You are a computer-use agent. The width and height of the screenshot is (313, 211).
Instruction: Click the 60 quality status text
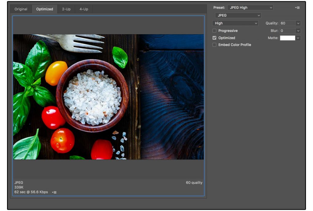(194, 183)
